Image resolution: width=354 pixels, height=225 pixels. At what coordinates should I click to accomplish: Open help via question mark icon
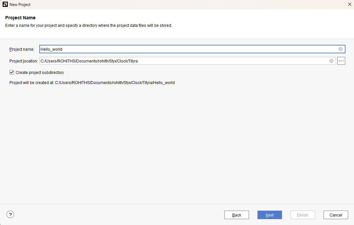pos(10,215)
